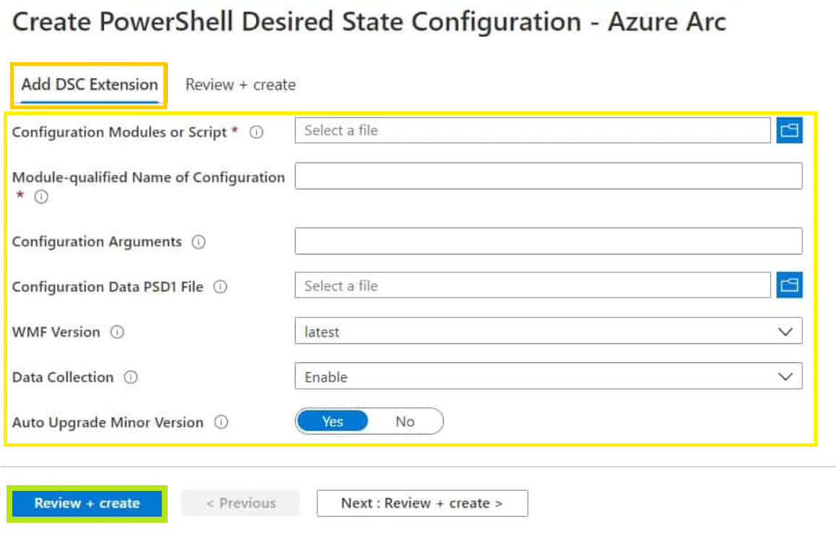The width and height of the screenshot is (837, 535).
Task: Switch to Review + create tab
Action: point(241,85)
